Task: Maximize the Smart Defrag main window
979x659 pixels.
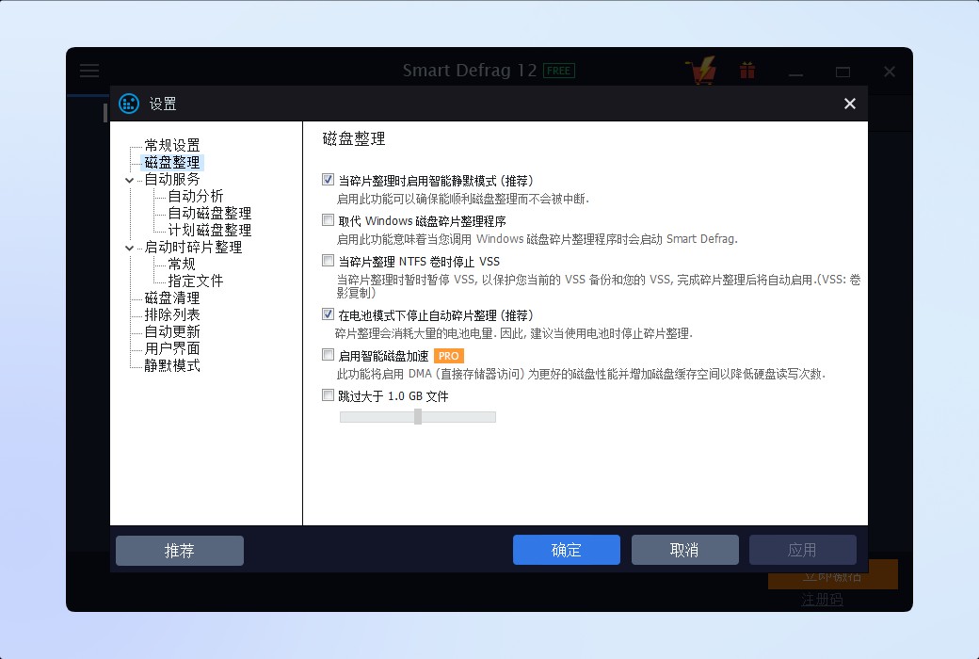Action: (x=843, y=72)
